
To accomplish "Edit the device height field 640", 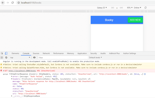I will pyautogui.click(x=121, y=8).
